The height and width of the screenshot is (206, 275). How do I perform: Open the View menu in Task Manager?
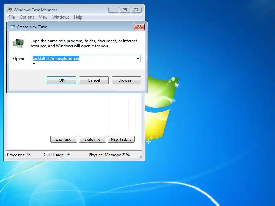coord(43,17)
